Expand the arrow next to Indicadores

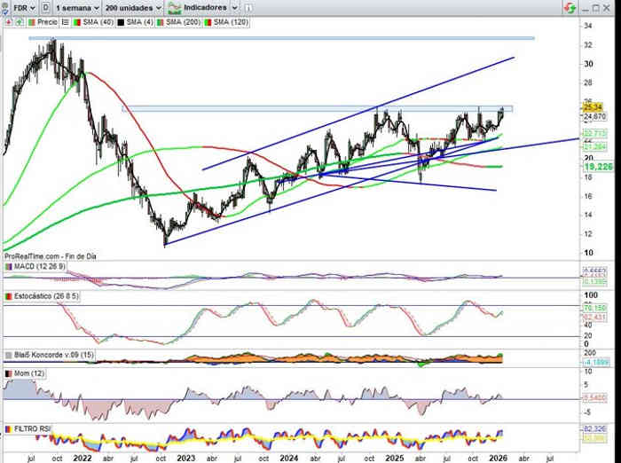pos(232,6)
